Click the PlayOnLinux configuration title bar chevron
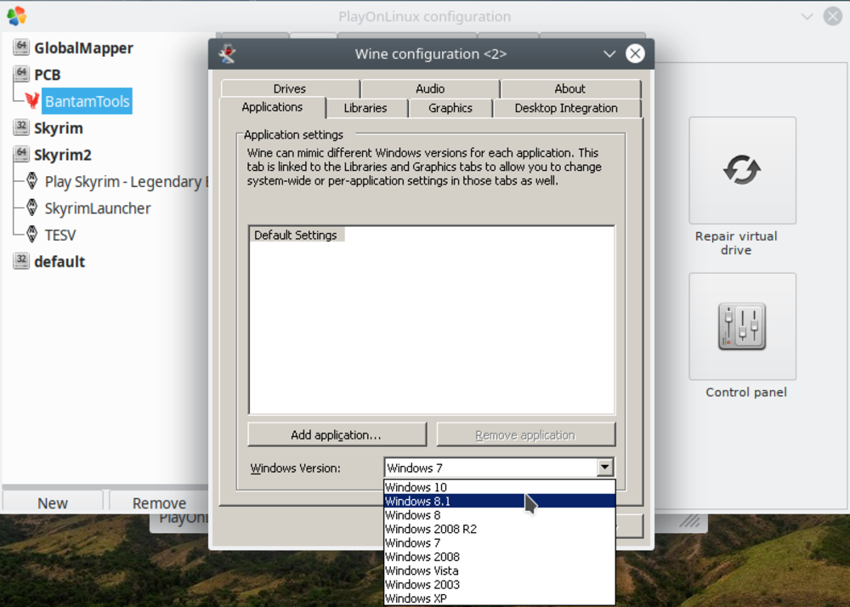Image resolution: width=850 pixels, height=607 pixels. [807, 17]
